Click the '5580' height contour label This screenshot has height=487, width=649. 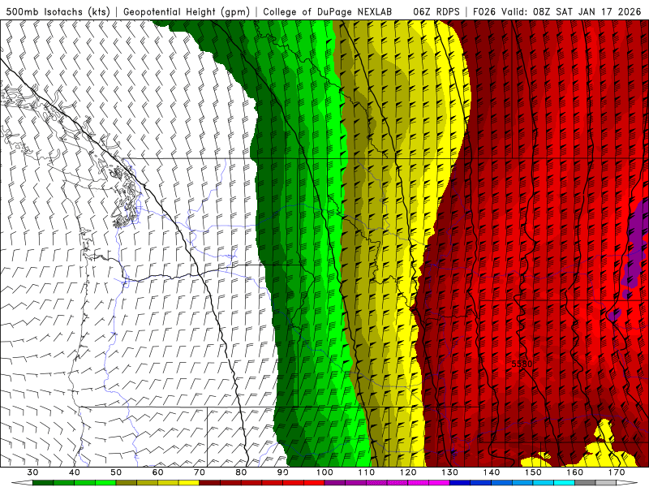click(x=522, y=364)
